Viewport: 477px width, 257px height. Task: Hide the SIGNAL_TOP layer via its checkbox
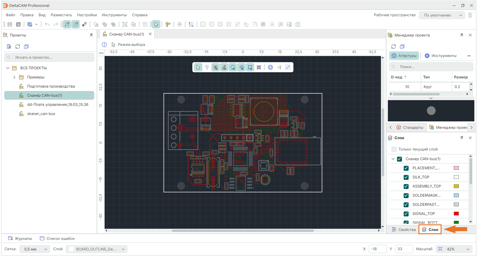(x=406, y=214)
